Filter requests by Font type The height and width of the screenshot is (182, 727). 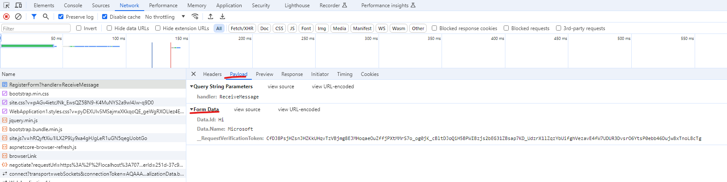coord(306,28)
